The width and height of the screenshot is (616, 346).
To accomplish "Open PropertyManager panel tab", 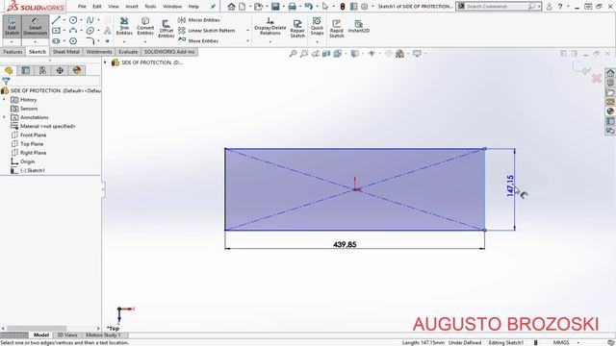I will pyautogui.click(x=26, y=70).
